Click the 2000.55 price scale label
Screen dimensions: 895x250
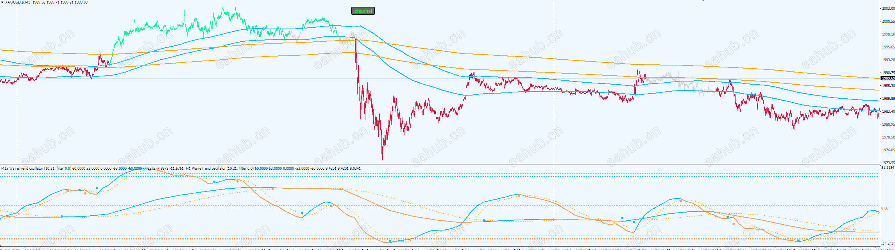(x=888, y=21)
